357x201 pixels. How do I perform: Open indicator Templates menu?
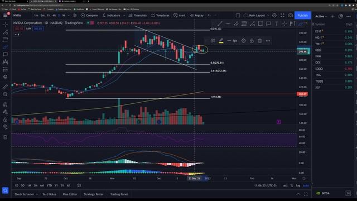click(x=160, y=15)
